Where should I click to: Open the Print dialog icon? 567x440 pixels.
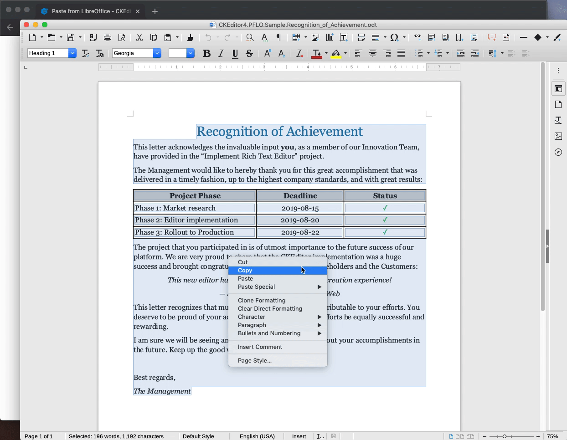point(108,37)
